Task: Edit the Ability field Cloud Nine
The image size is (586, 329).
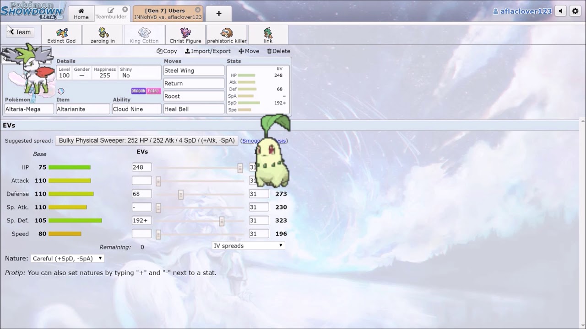Action: [136, 109]
